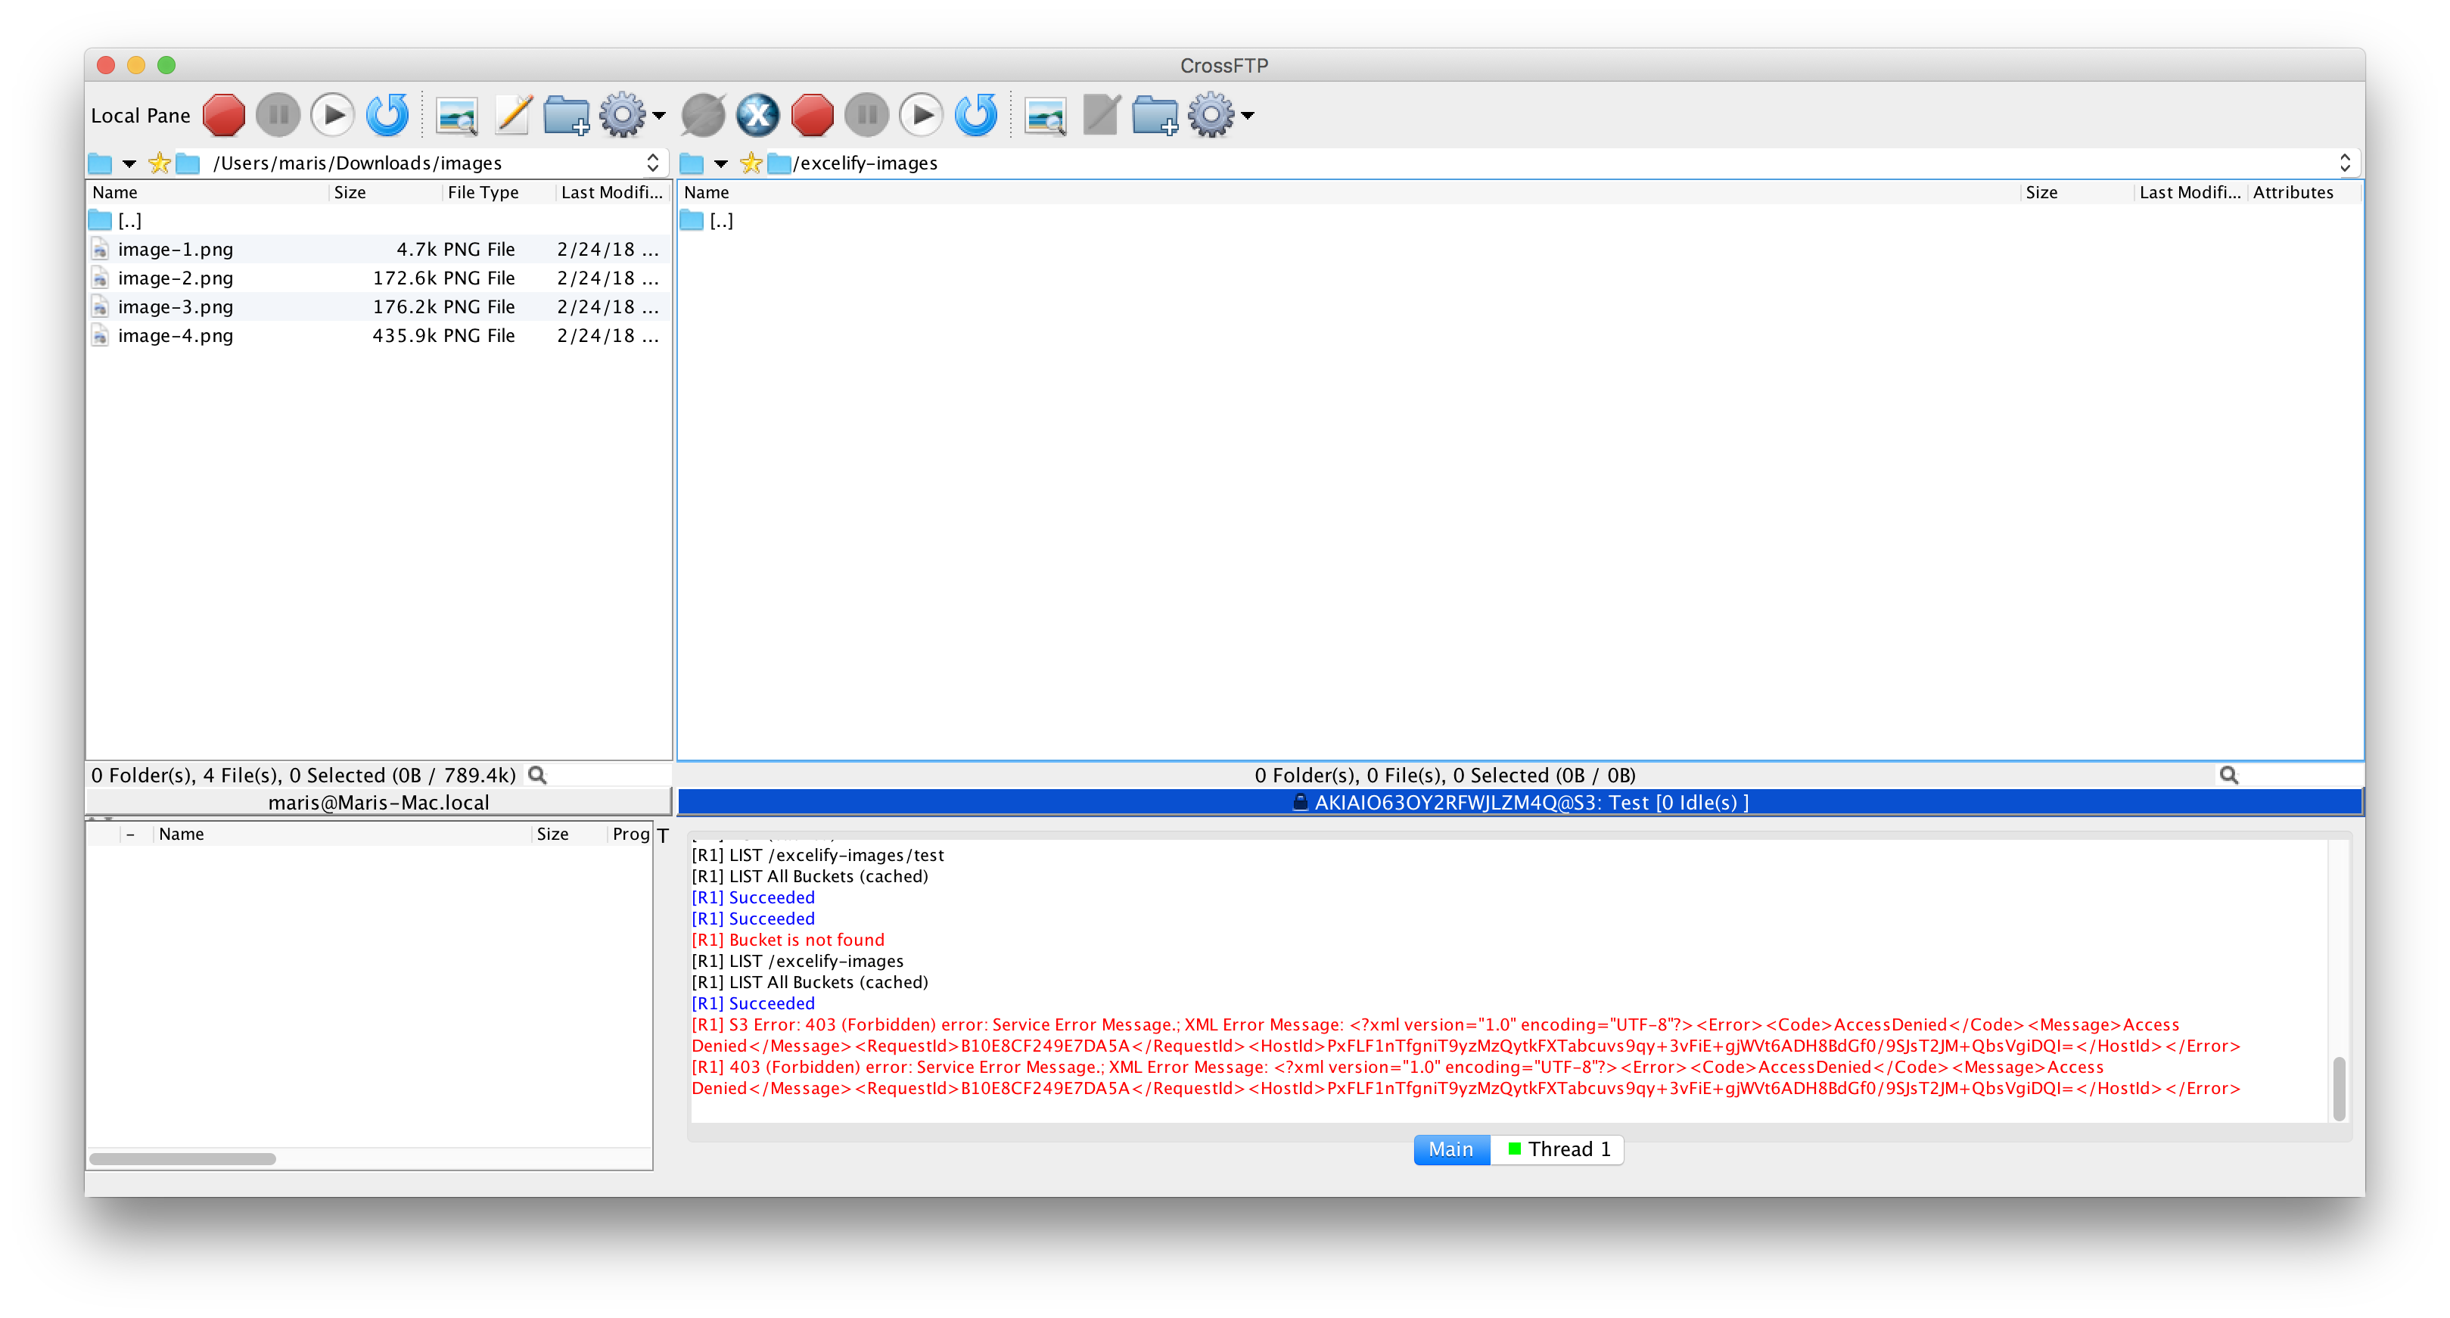Click the blue X disconnect icon
The width and height of the screenshot is (2450, 1318).
[758, 115]
